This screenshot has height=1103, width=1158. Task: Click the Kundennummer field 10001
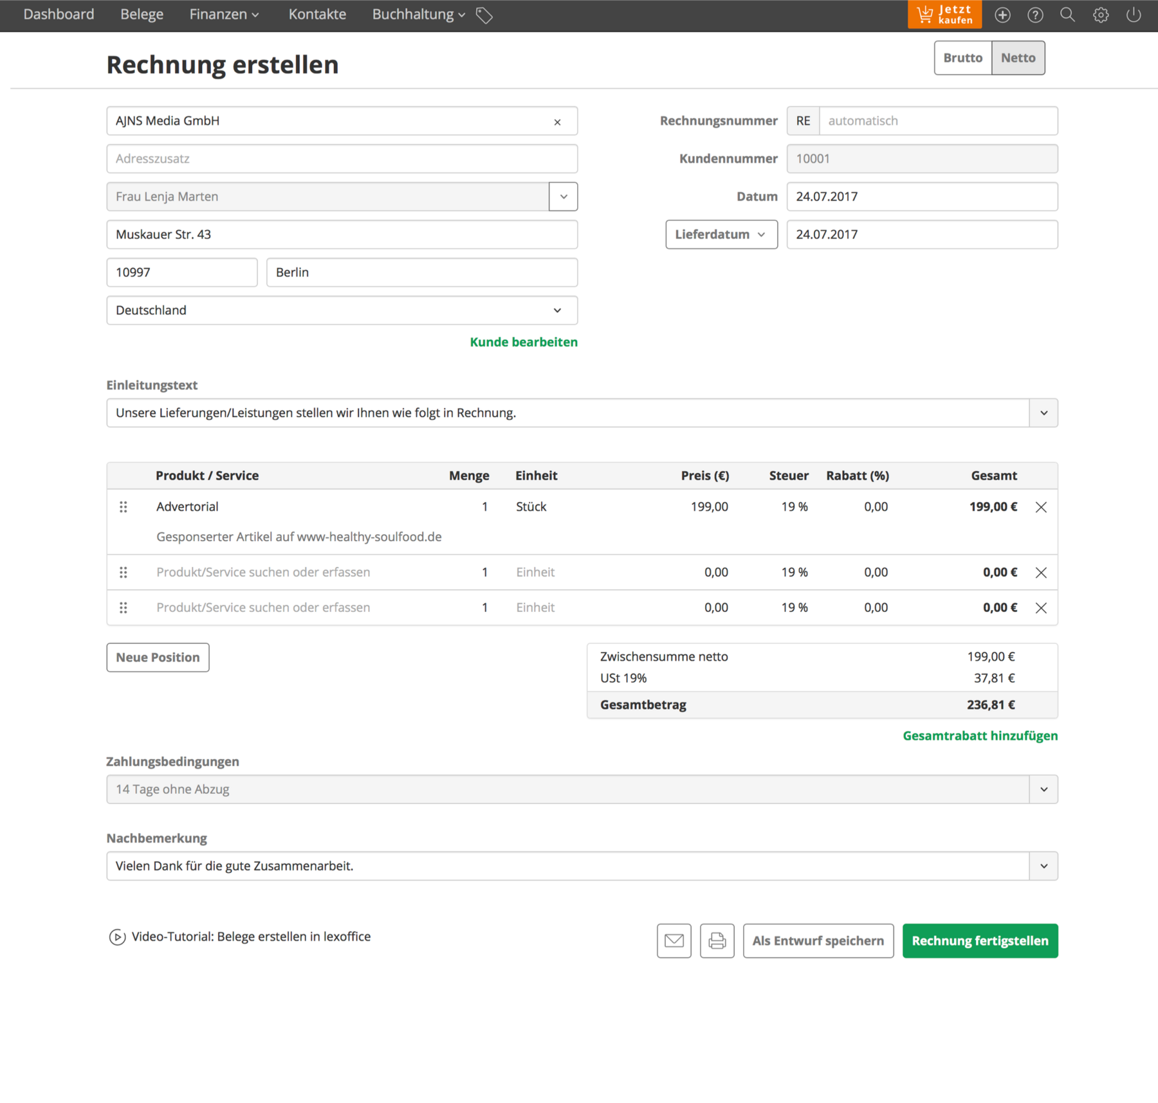[x=922, y=159]
